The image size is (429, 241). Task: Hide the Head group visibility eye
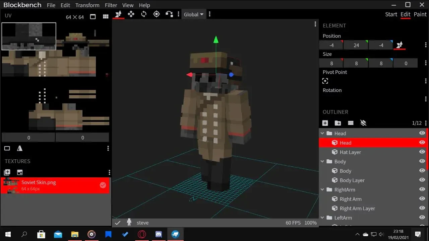pyautogui.click(x=422, y=133)
